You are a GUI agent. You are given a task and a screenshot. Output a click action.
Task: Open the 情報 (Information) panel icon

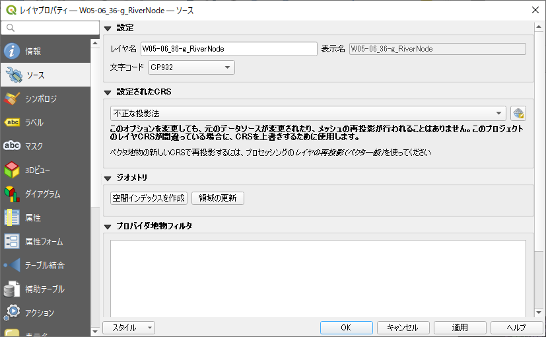13,51
